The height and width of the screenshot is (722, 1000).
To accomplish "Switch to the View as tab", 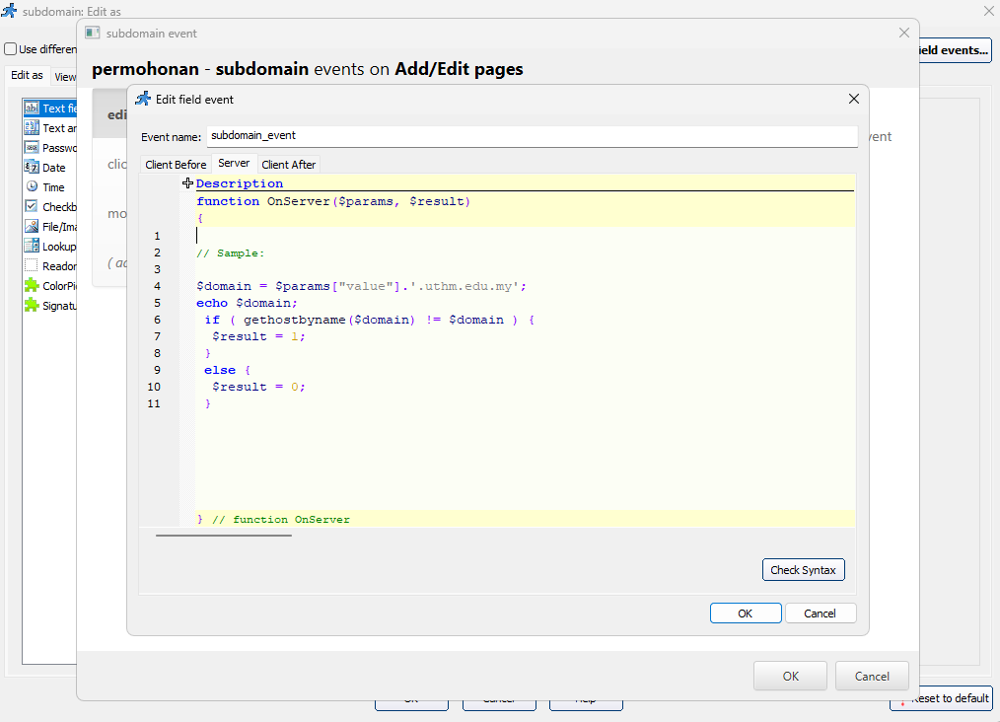I will [65, 75].
